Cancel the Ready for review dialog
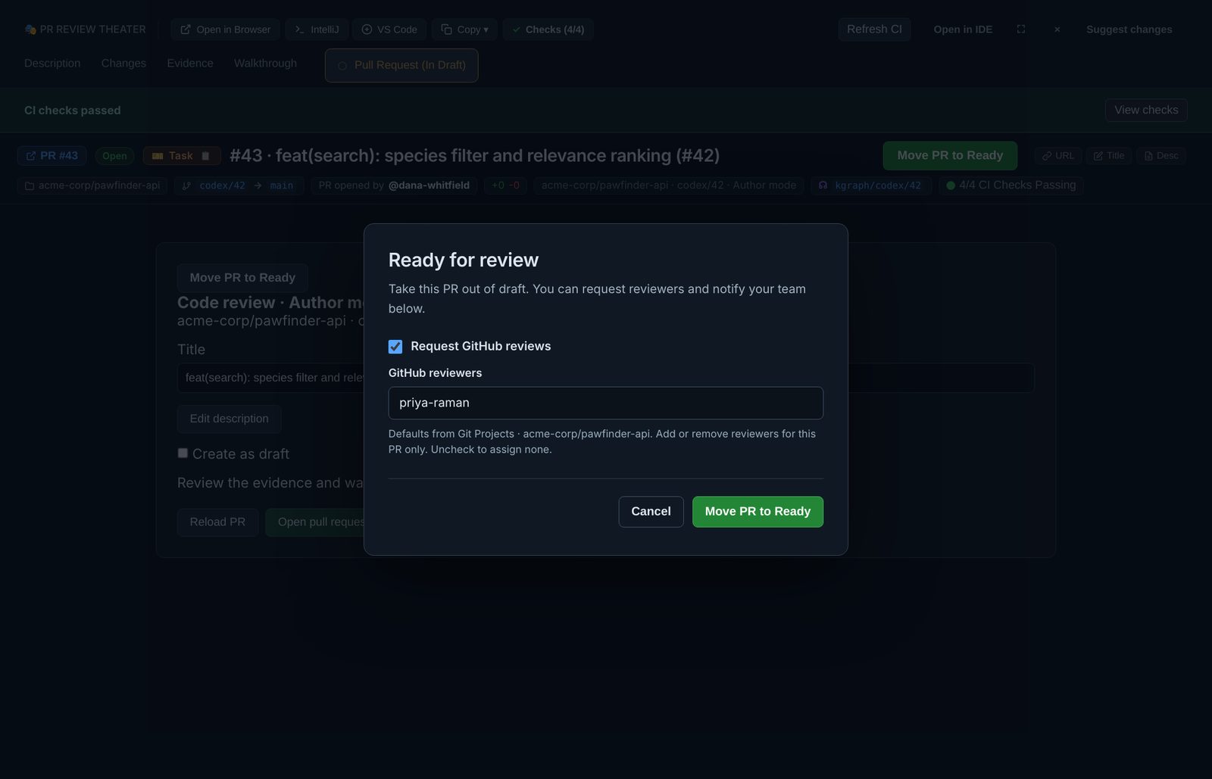Screen dimensions: 1212x779 651,512
